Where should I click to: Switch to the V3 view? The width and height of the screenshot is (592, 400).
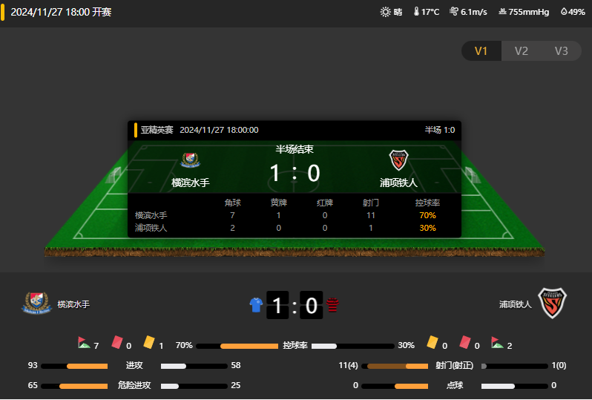(562, 51)
